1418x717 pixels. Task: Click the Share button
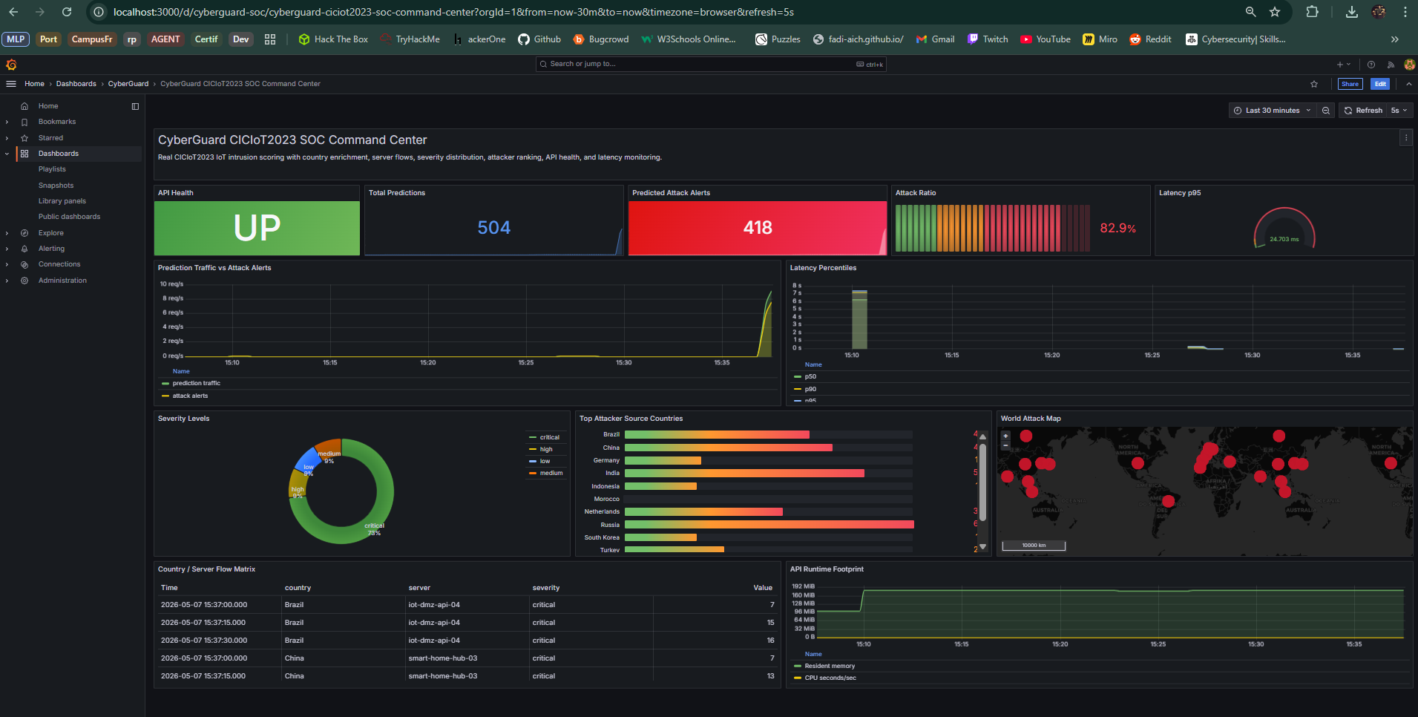[x=1350, y=84]
